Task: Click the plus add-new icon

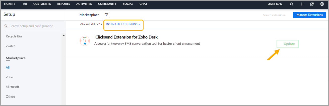Action: (302, 4)
